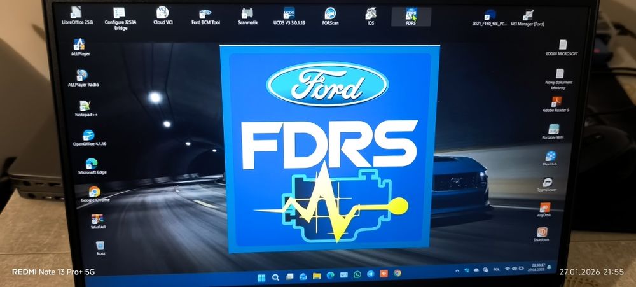Open the Kosz recycle bin icon
636x287 pixels.
click(x=100, y=248)
